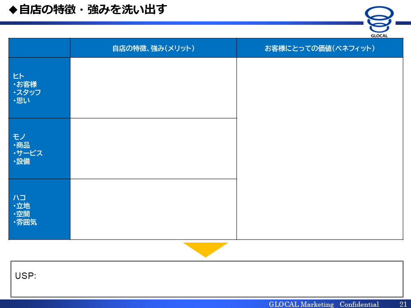Viewport: 411px width, 308px height.
Task: Click the empty strengths cell beside ハコ
Action: [x=153, y=209]
